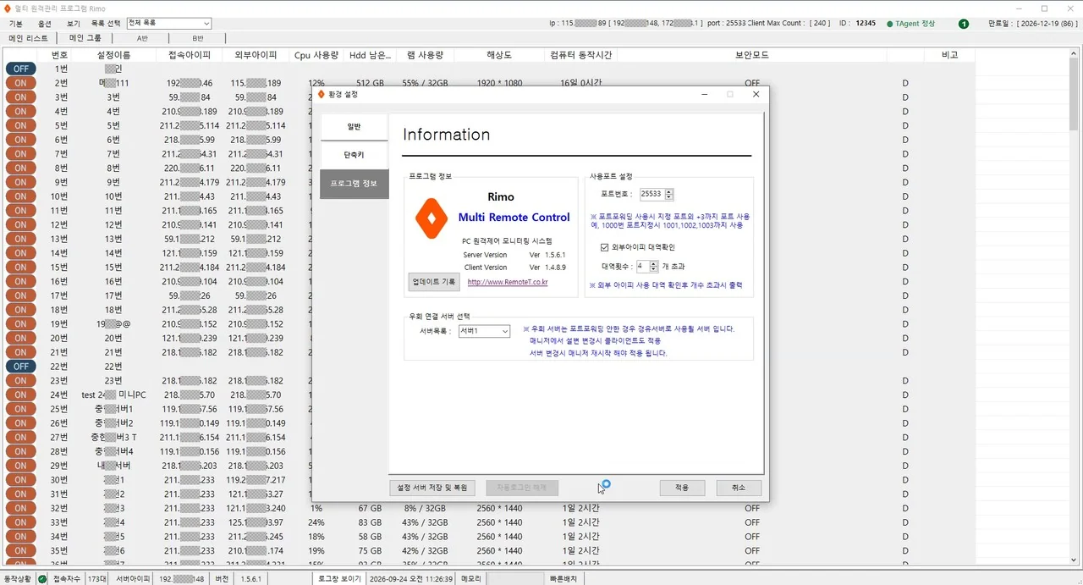
Task: Click the TAgent 정상 status text
Action: coord(915,24)
